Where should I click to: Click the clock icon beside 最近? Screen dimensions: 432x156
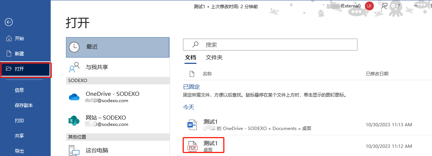[74, 47]
